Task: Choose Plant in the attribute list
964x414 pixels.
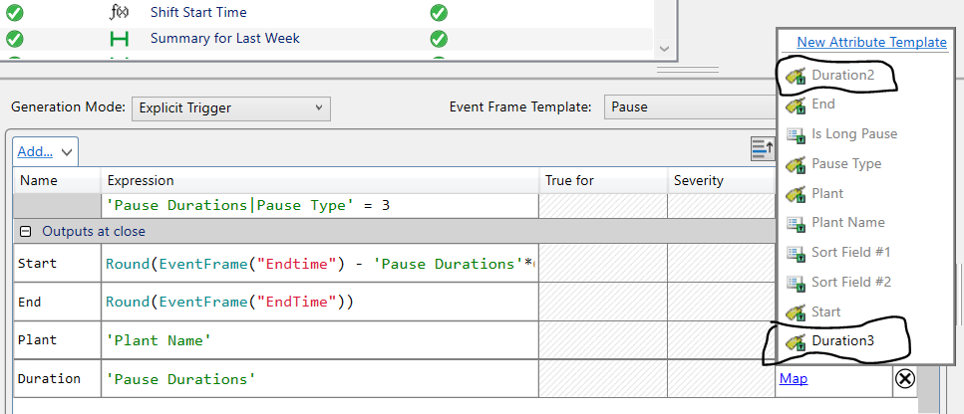Action: 826,193
